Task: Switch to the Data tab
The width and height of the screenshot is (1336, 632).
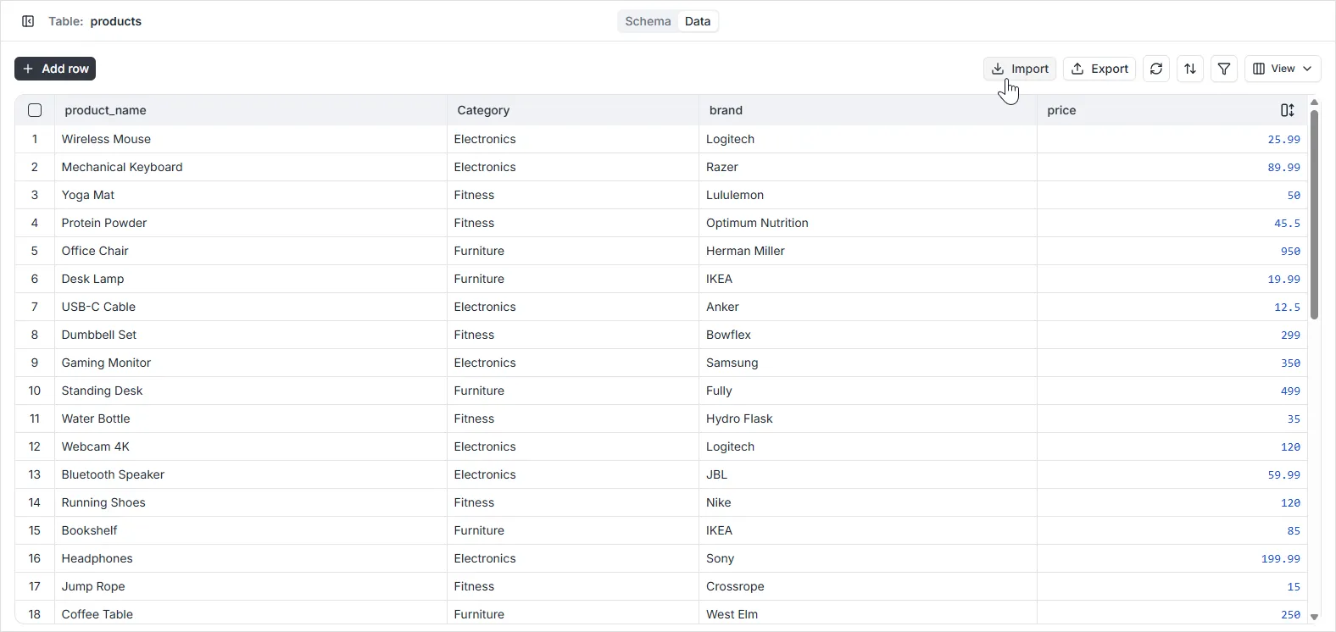Action: coord(698,21)
